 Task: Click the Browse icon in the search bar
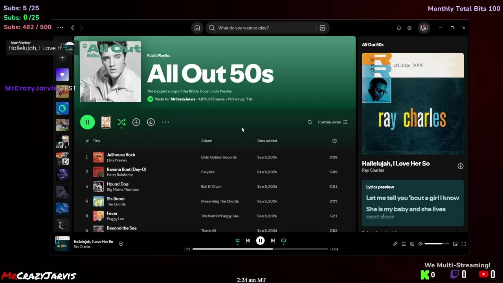(x=322, y=28)
